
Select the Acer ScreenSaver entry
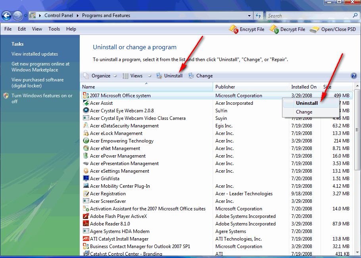click(104, 201)
